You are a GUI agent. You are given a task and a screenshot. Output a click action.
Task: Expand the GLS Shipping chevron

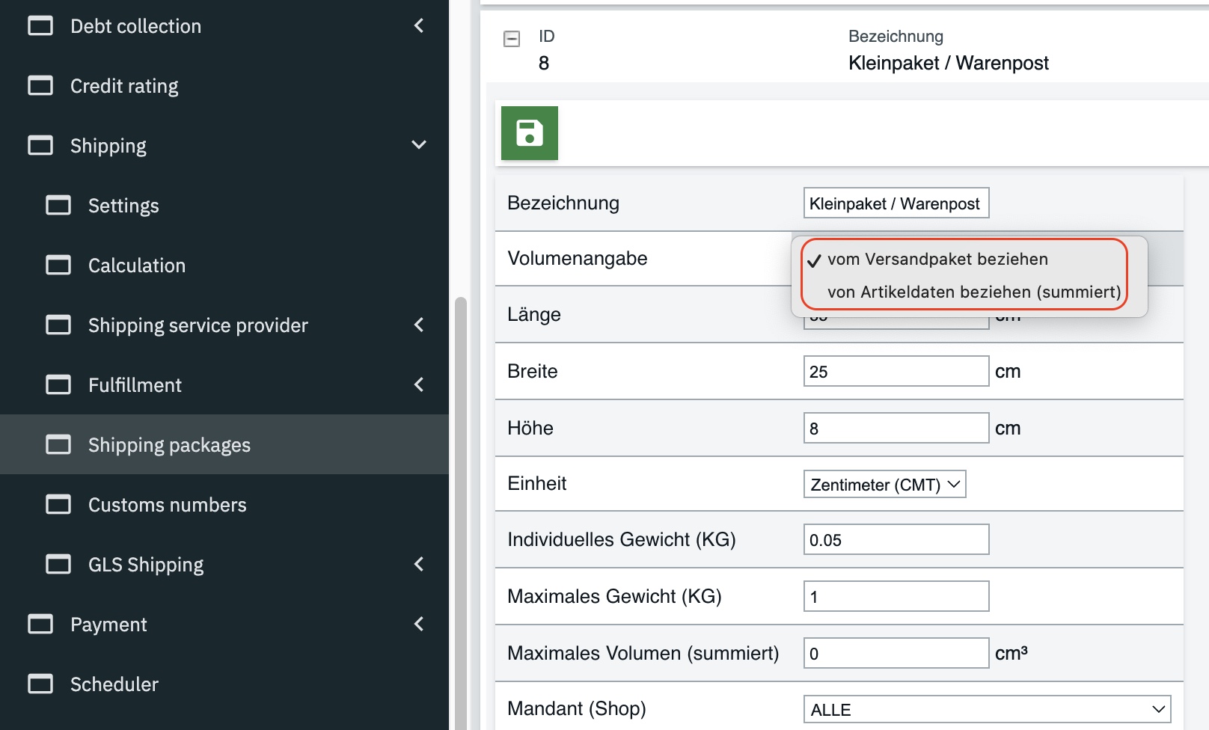[x=419, y=565]
